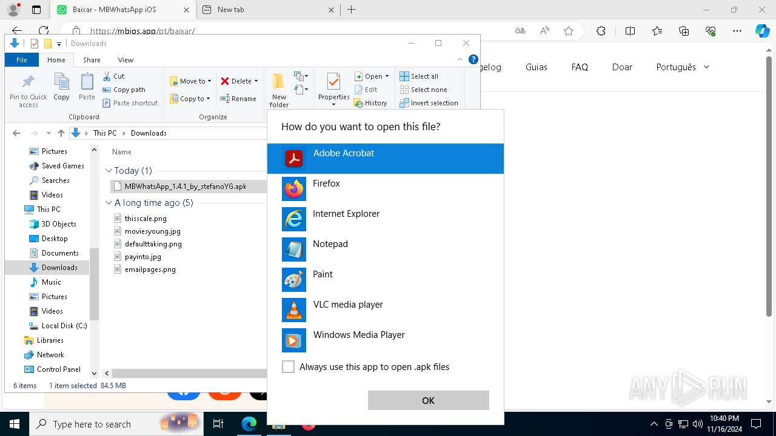Viewport: 776px width, 436px height.
Task: Open the Guias menu on website
Action: [x=537, y=67]
